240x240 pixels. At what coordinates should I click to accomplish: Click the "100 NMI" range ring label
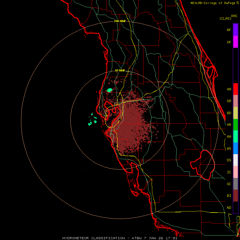point(120,21)
